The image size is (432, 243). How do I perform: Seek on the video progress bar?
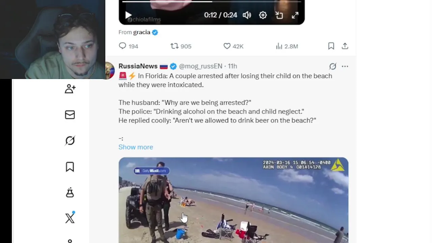pos(212,2)
